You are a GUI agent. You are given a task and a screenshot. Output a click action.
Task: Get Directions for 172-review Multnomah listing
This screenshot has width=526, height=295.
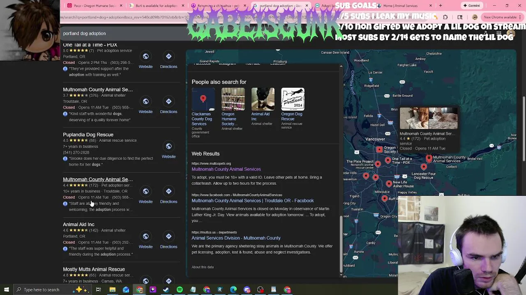[x=168, y=191]
